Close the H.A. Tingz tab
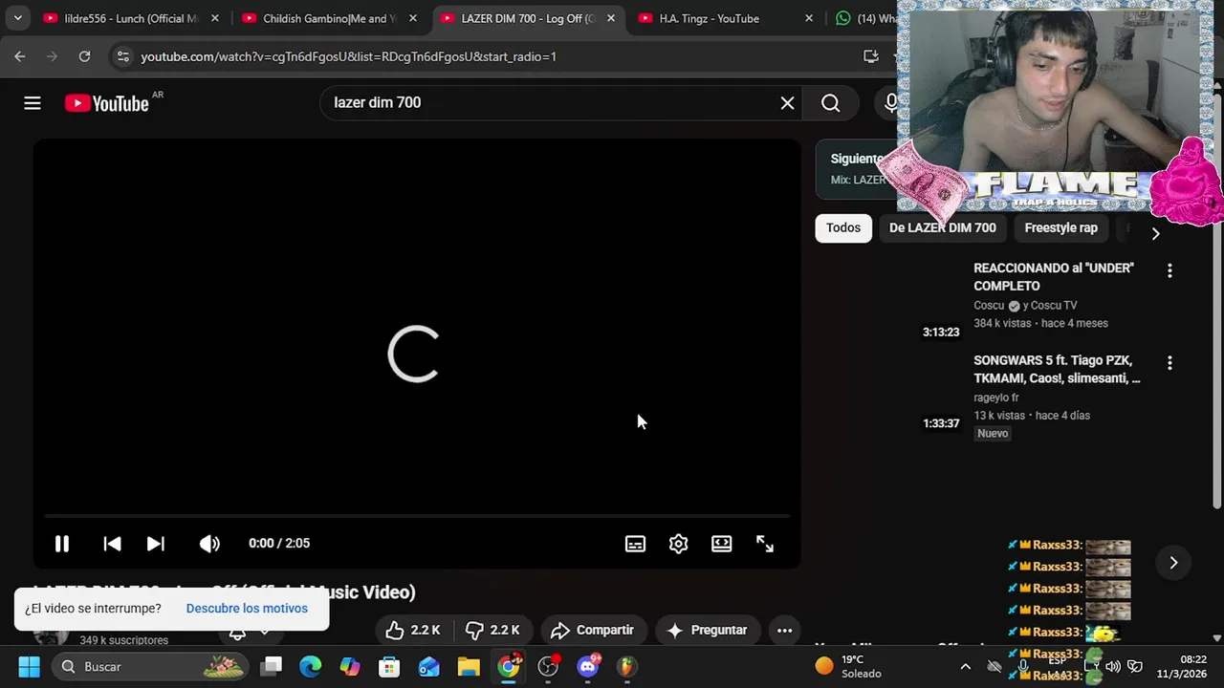 (809, 18)
